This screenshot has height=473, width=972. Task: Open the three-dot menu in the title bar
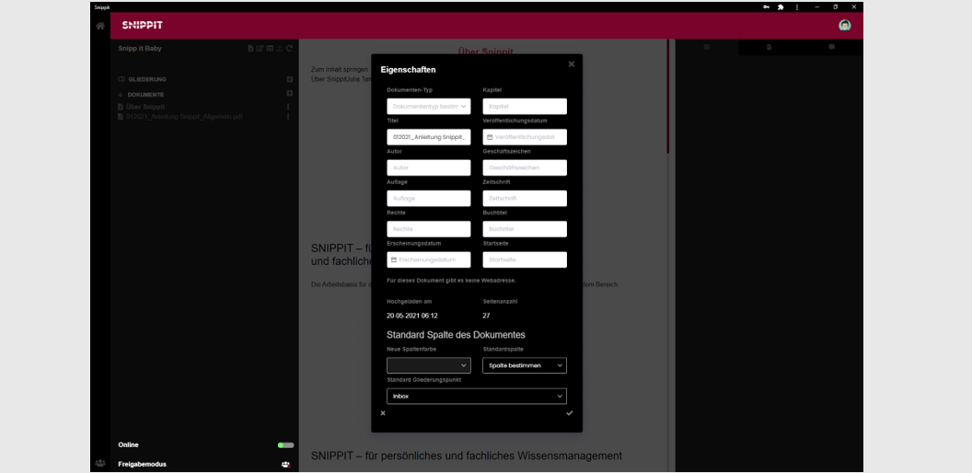796,6
